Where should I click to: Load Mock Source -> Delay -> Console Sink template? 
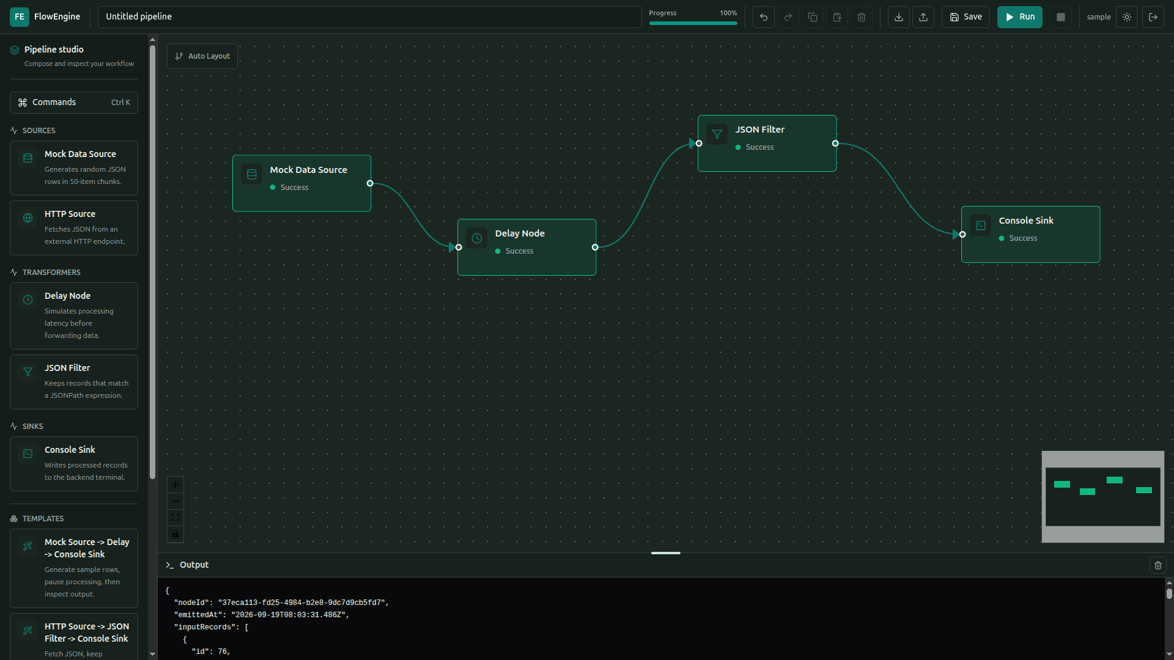click(74, 568)
